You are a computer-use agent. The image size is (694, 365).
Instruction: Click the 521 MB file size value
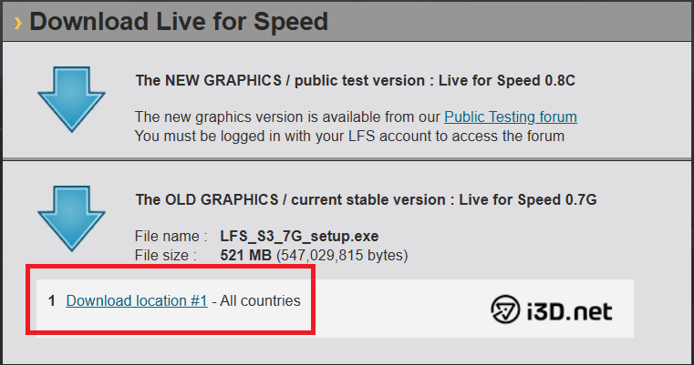coord(245,255)
